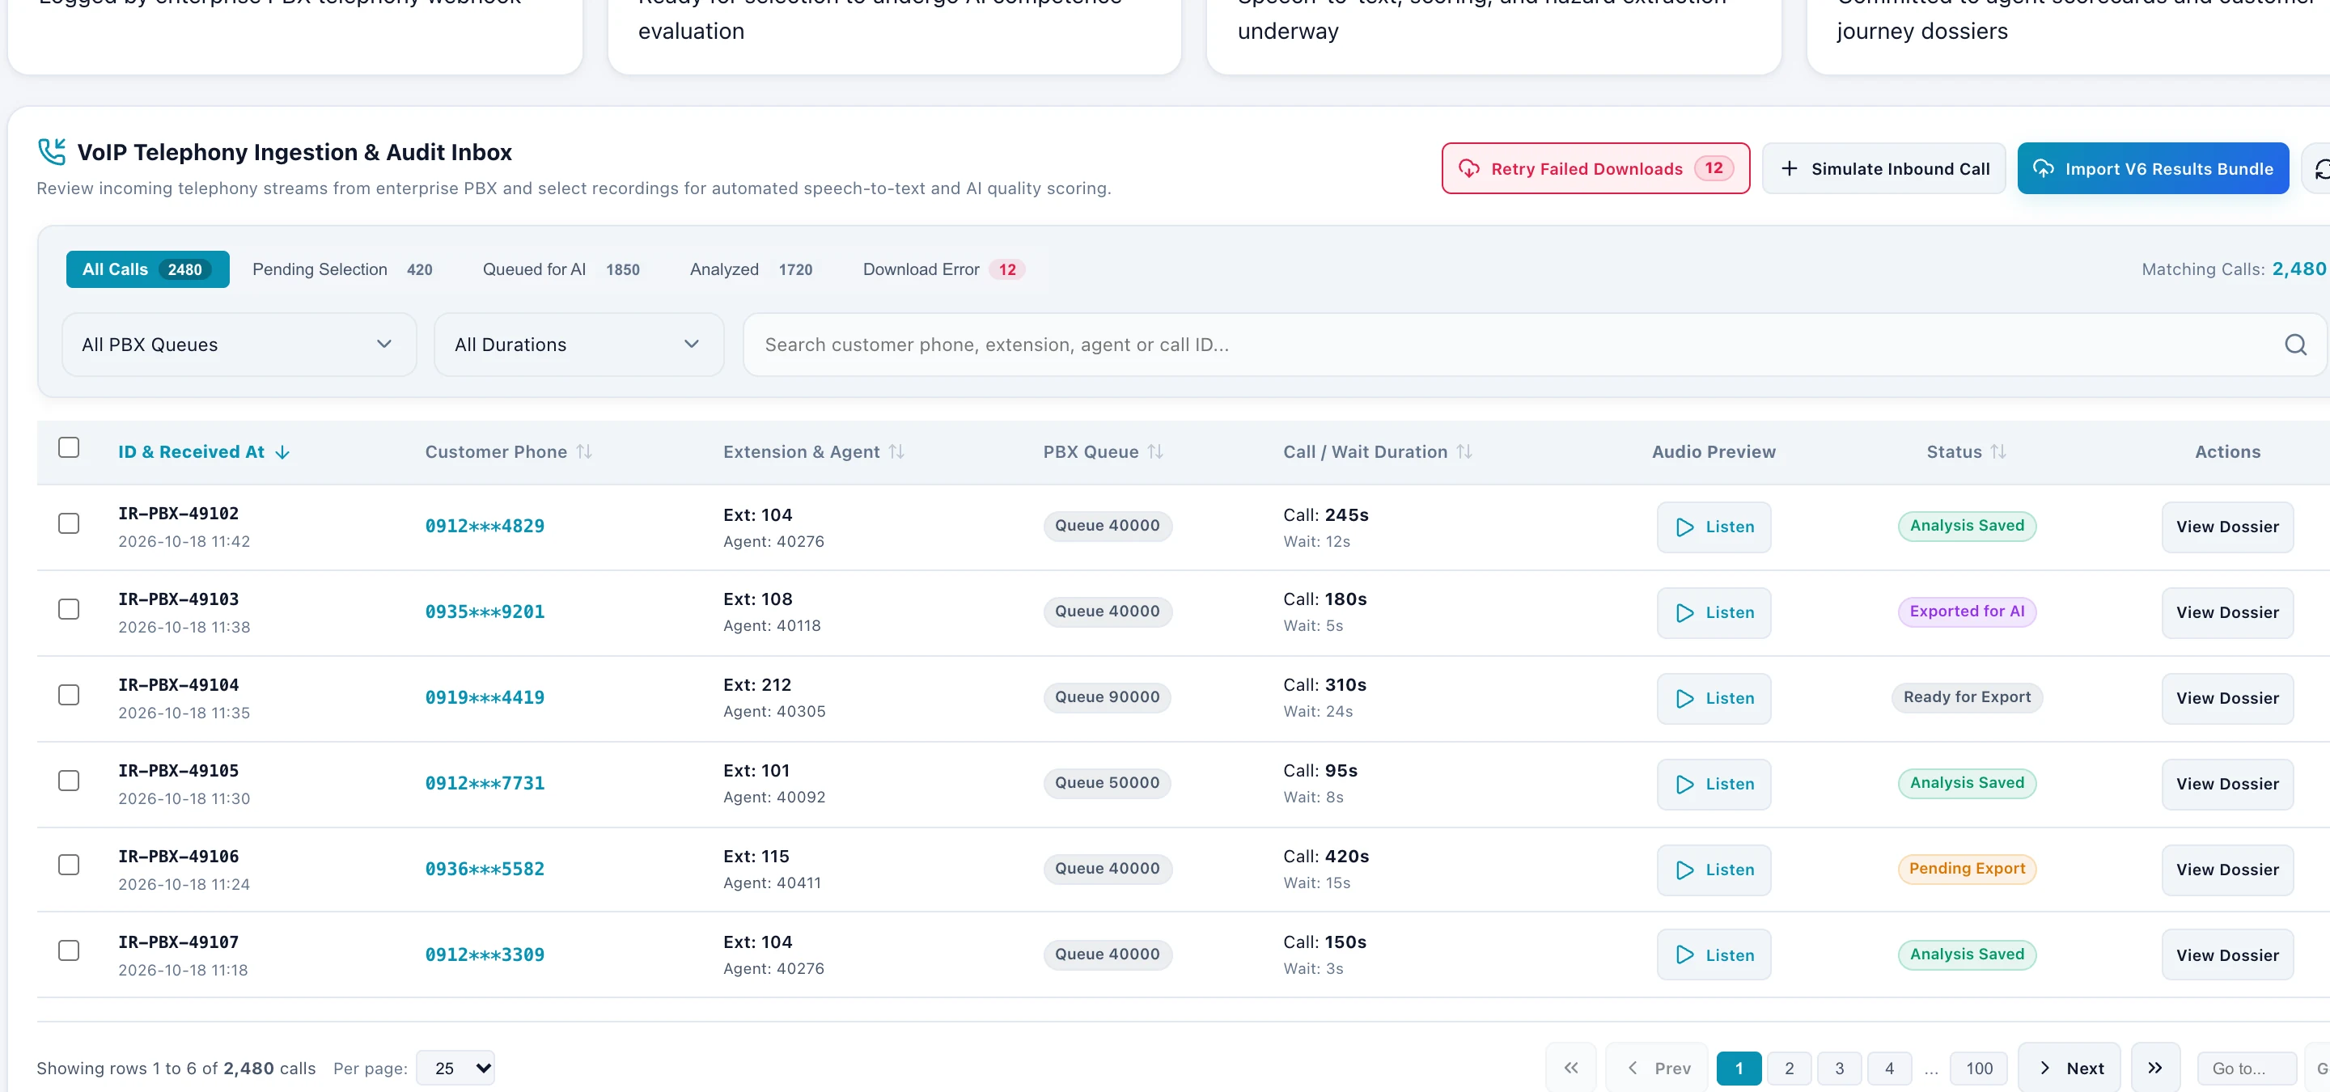View Dossier for IR-PBX-49103
2330x1092 pixels.
2227,613
